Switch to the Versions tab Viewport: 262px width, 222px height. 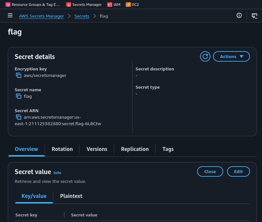tap(97, 149)
